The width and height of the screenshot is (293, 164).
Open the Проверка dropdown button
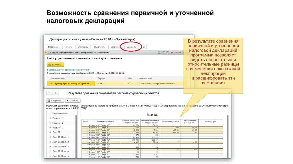pyautogui.click(x=54, y=47)
